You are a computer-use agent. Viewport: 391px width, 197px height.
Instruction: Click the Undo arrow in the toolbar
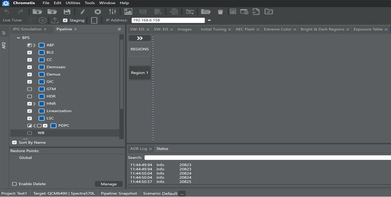[7, 12]
